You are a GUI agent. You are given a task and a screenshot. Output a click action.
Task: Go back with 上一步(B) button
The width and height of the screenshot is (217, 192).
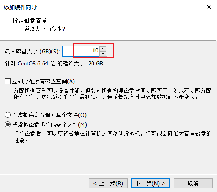pos(108,183)
